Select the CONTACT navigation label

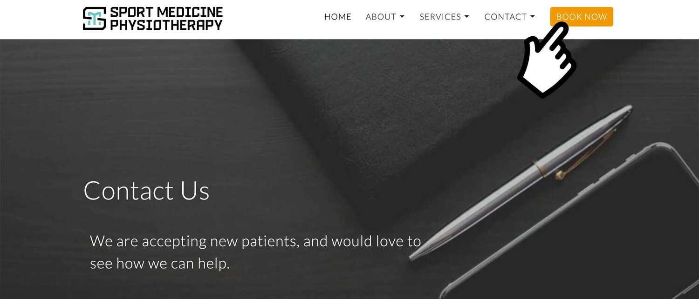(506, 17)
